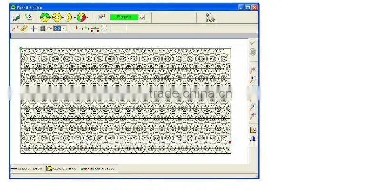Viewport: 381px width, 196px height.
Task: Open the 0.5 grid size dropdown
Action: click(64, 28)
